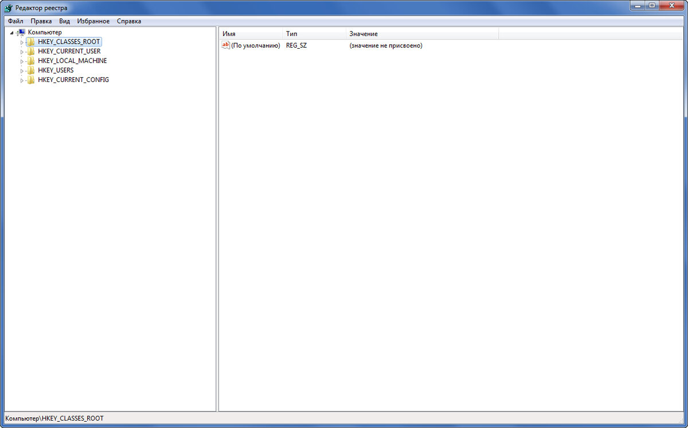688x428 pixels.
Task: Select the Компьютер root label
Action: click(x=45, y=32)
